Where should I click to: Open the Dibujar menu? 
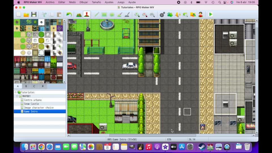click(x=84, y=2)
